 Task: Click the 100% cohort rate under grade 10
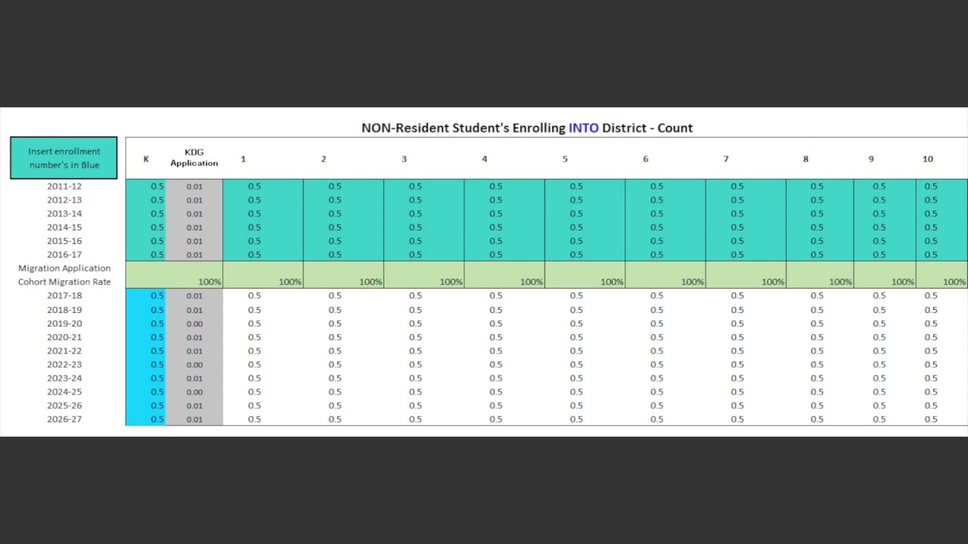[942, 282]
